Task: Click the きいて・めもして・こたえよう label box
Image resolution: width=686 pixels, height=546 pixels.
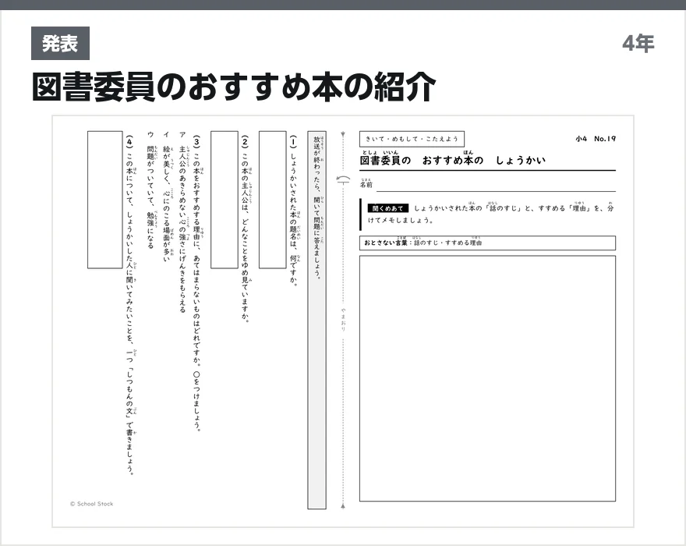Action: click(412, 139)
